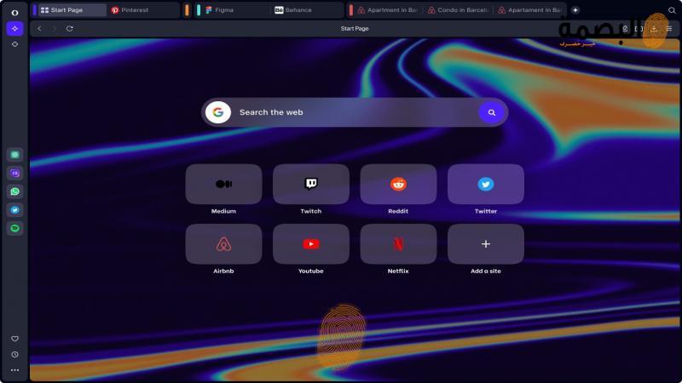Open Twitter panel in the sidebar
Image resolution: width=682 pixels, height=383 pixels.
click(x=14, y=209)
